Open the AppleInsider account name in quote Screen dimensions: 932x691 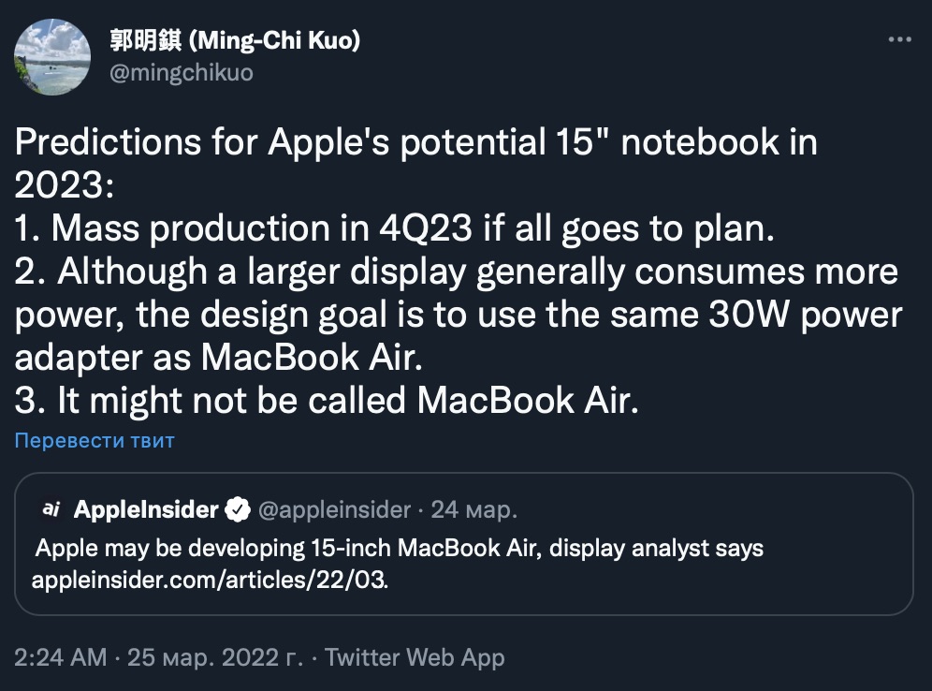[x=145, y=510]
